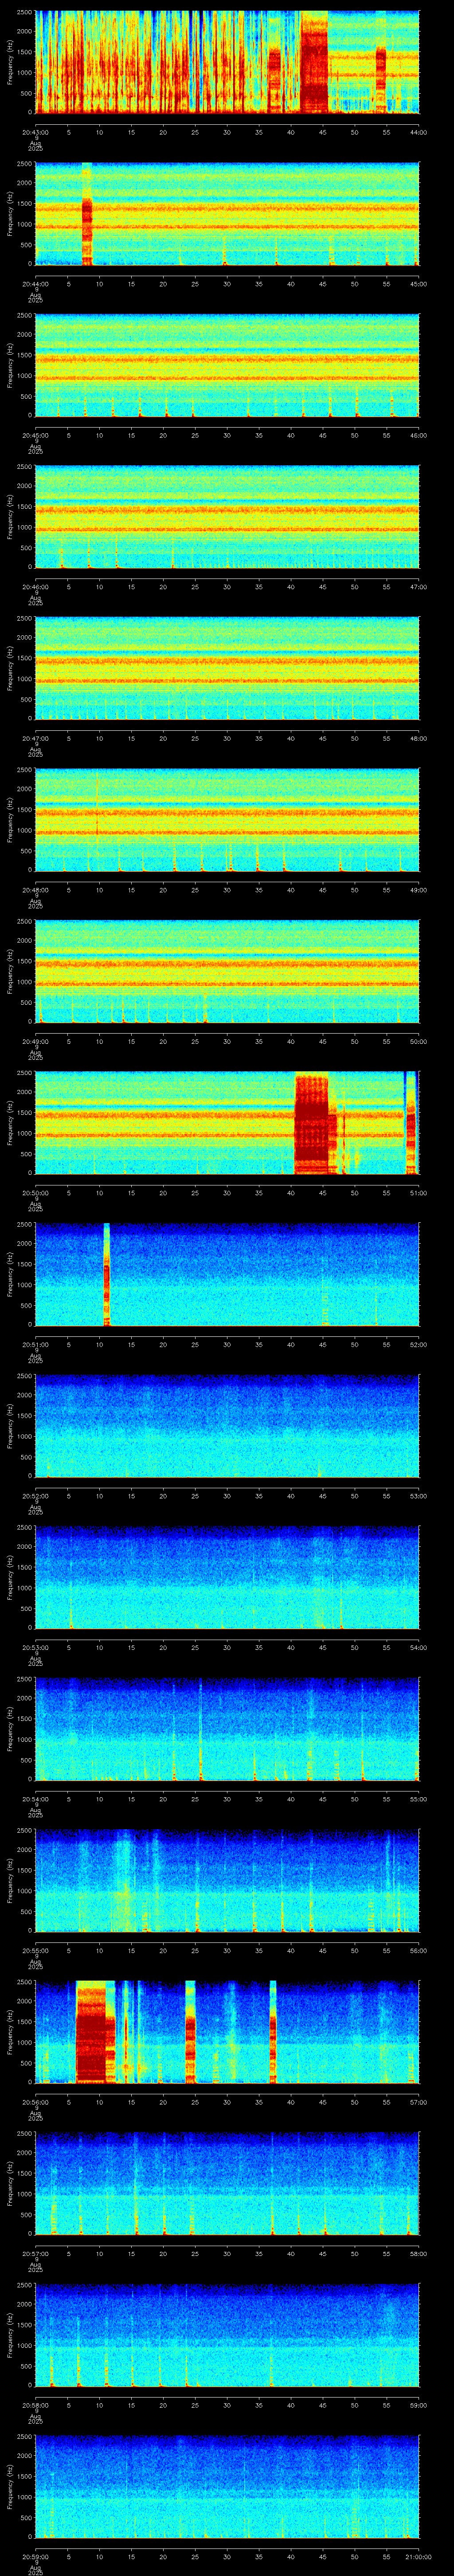Select the burst near 24 s in the 20:56:00 spectrogram
The image size is (454, 2576).
coord(191,2032)
